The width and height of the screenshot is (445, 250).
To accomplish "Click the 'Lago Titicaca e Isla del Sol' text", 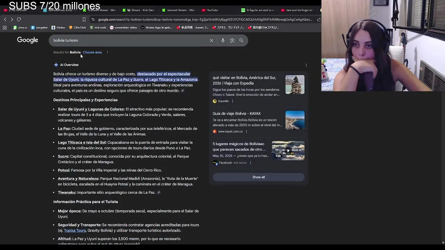I will pyautogui.click(x=82, y=143).
